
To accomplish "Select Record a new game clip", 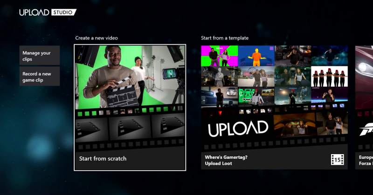I will [40, 76].
